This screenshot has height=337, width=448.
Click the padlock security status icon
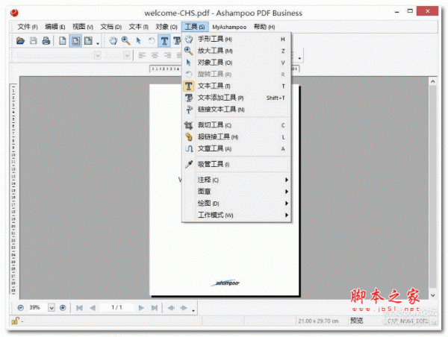pos(15,321)
